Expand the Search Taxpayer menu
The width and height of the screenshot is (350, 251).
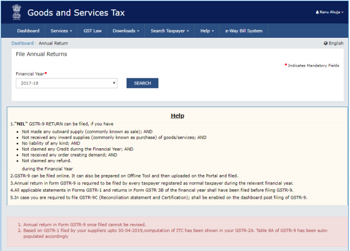click(x=169, y=31)
